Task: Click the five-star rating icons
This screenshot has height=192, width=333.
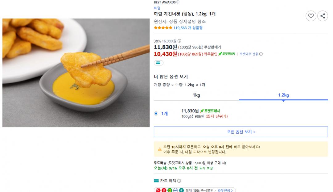Action: [163, 28]
